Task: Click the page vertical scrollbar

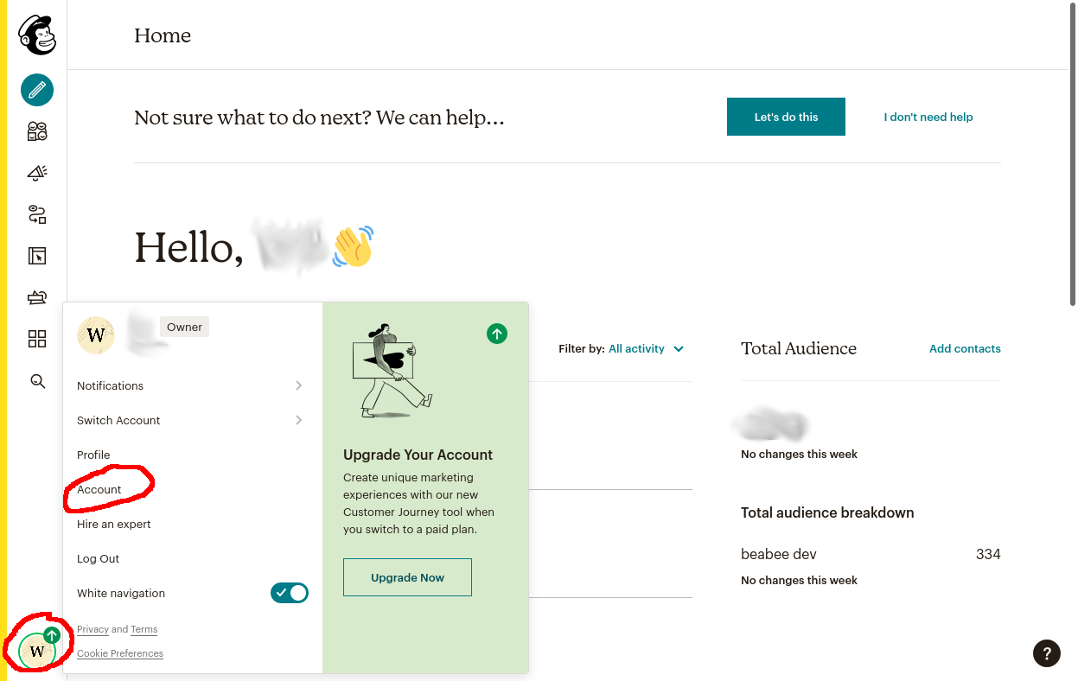Action: (x=1073, y=173)
